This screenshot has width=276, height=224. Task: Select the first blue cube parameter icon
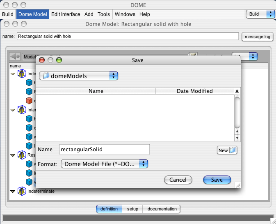[x=29, y=82]
